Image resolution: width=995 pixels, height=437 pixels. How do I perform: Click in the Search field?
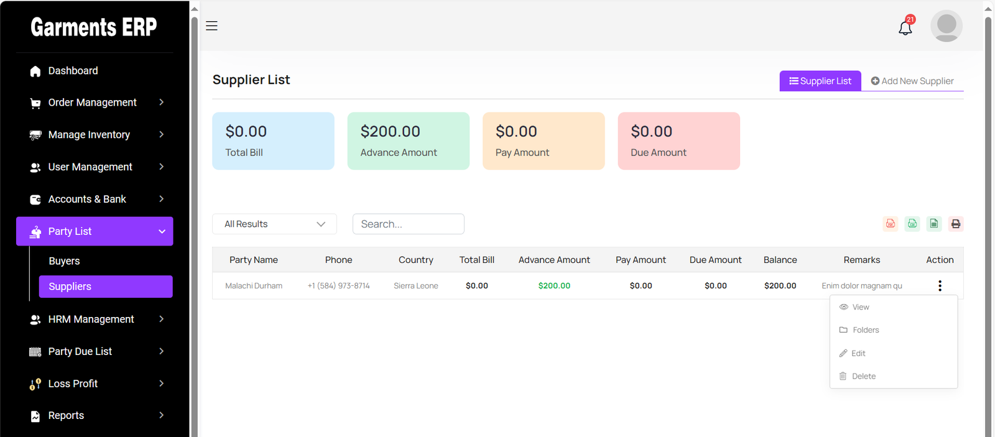(x=408, y=224)
